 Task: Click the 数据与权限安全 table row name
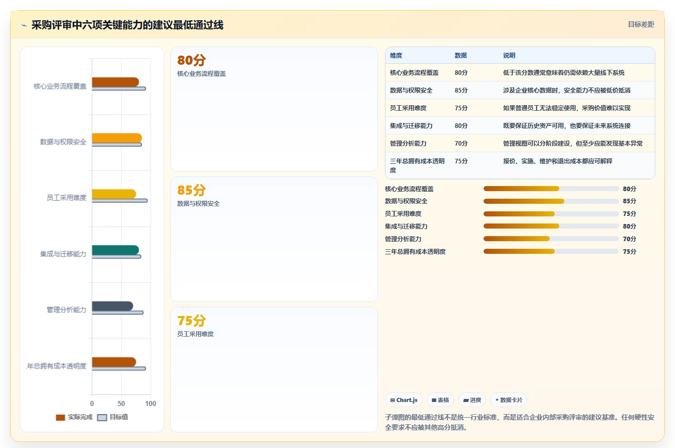411,91
